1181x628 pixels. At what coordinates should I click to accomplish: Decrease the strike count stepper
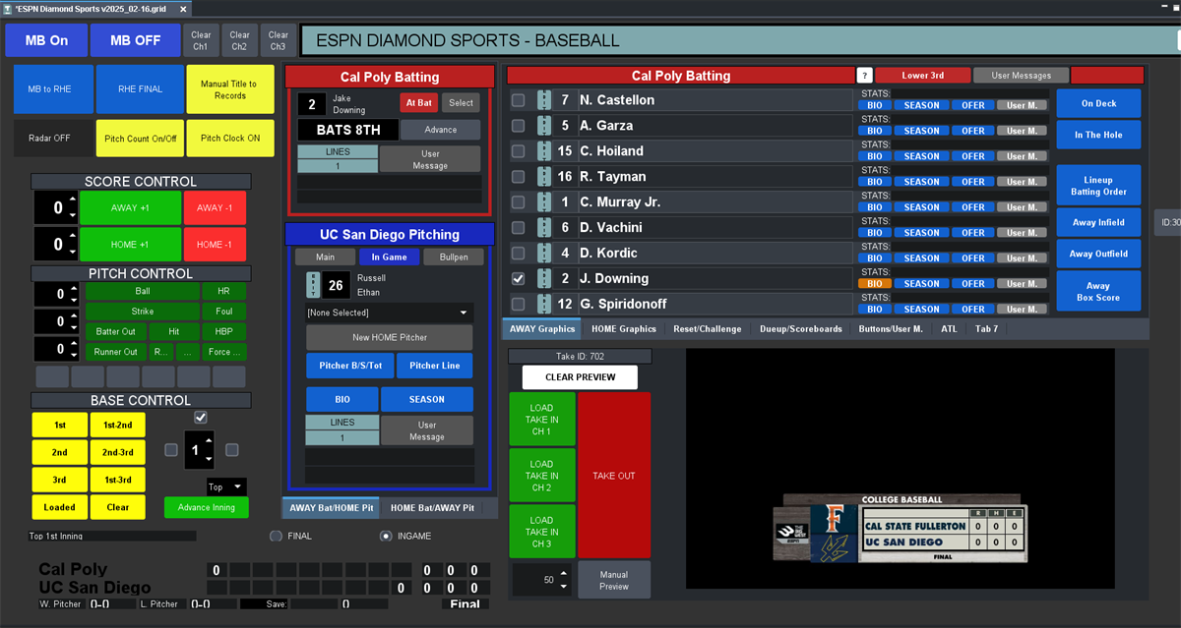(x=72, y=327)
